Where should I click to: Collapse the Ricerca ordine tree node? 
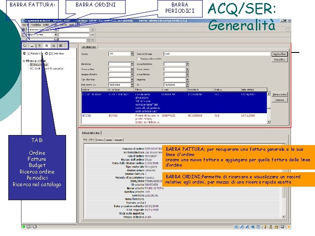point(24,61)
